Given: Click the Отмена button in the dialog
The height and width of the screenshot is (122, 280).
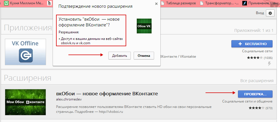Looking at the screenshot, I should coord(144,56).
